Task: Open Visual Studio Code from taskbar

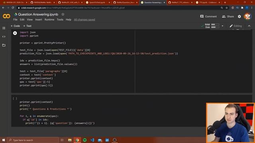Action: pyautogui.click(x=92, y=140)
